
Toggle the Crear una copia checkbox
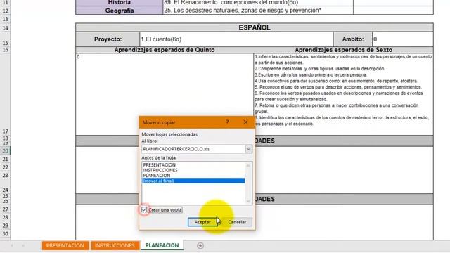click(x=144, y=209)
